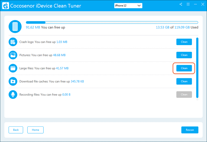The width and height of the screenshot is (207, 142).
Task: Select the Download file caches icon
Action: 13,81
